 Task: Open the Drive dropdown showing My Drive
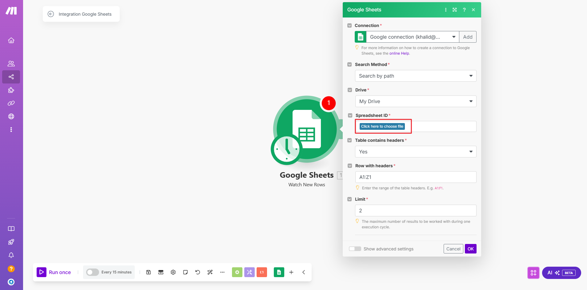415,101
